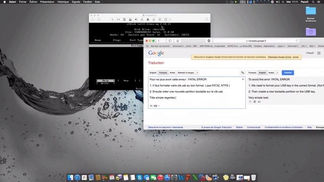This screenshot has height=182, width=324.
Task: Open 'À propos de Google Traduction'
Action: click(x=217, y=127)
